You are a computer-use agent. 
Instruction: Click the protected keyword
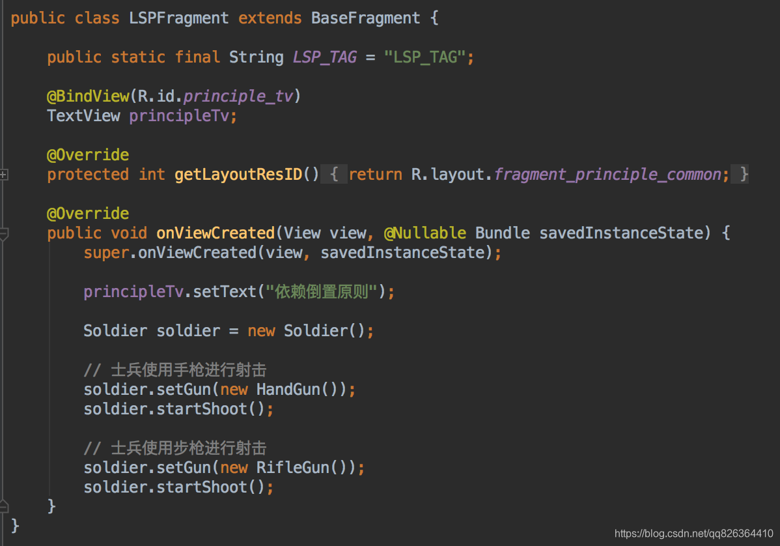click(88, 174)
